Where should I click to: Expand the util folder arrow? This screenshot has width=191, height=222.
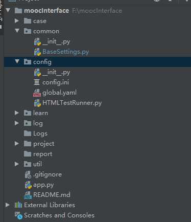pyautogui.click(x=17, y=164)
